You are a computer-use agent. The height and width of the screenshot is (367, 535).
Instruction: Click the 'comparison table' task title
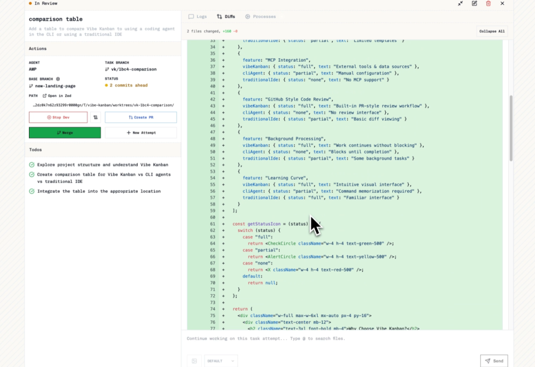[x=56, y=19]
